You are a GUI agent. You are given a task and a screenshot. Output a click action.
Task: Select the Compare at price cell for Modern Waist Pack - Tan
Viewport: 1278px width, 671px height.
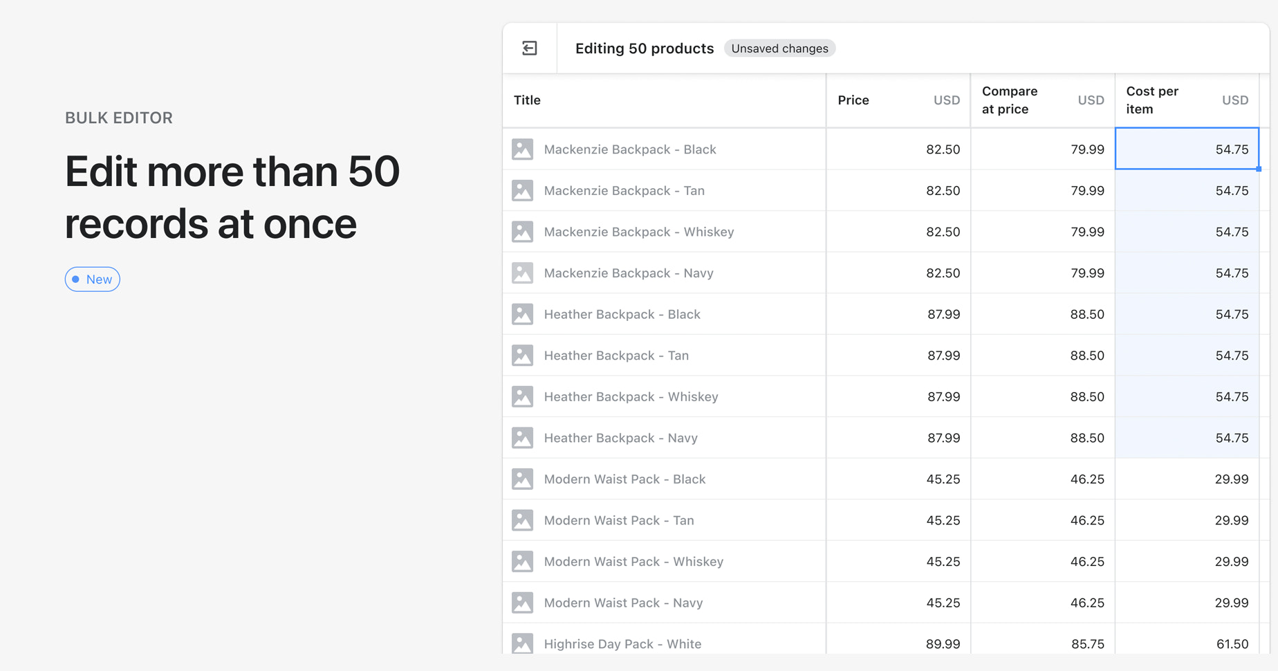click(1043, 520)
